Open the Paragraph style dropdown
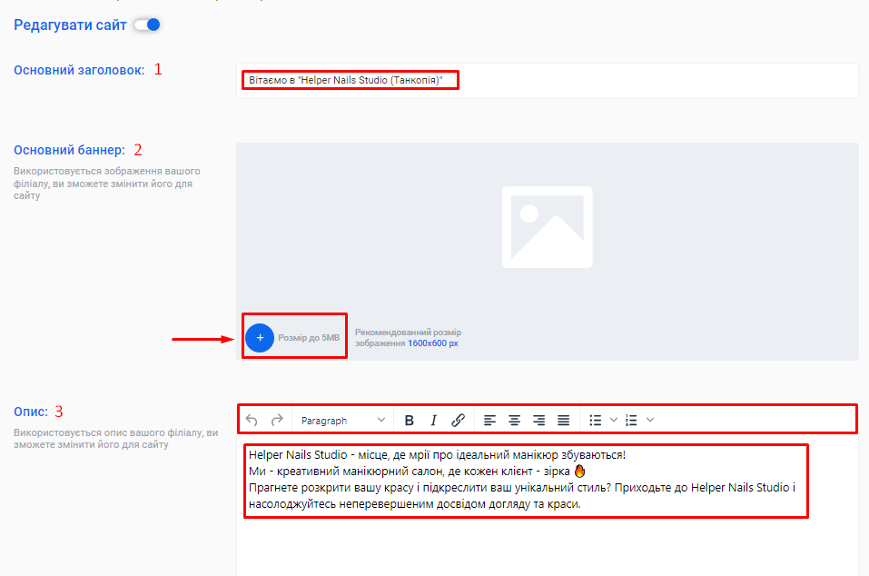Image resolution: width=869 pixels, height=576 pixels. (x=342, y=421)
